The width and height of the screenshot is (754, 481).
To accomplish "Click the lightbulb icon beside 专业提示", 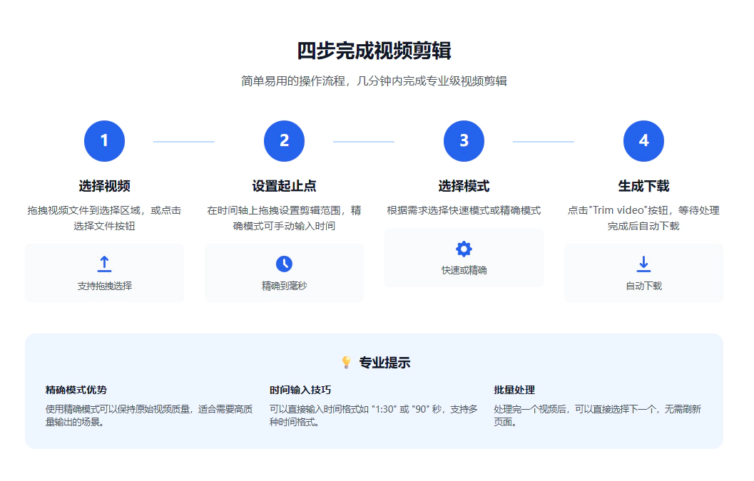I will [x=347, y=363].
